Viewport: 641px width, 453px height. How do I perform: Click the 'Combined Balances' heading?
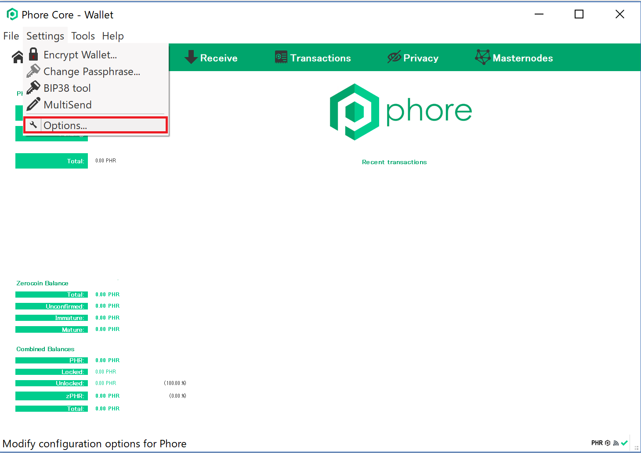pyautogui.click(x=45, y=349)
